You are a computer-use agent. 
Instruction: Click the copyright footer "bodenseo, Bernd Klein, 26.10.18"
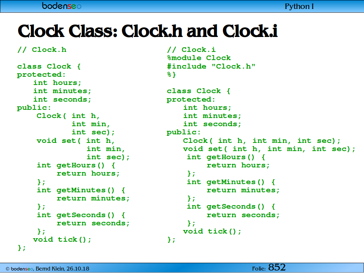47,269
